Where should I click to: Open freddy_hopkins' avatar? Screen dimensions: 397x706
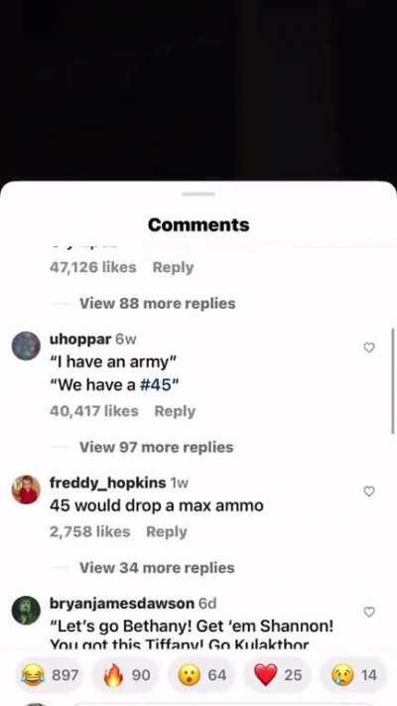tap(26, 490)
